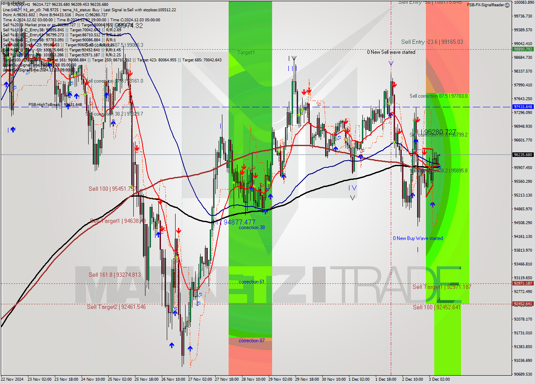Click 'Sell Target1 | 94638' label on left

117,221
